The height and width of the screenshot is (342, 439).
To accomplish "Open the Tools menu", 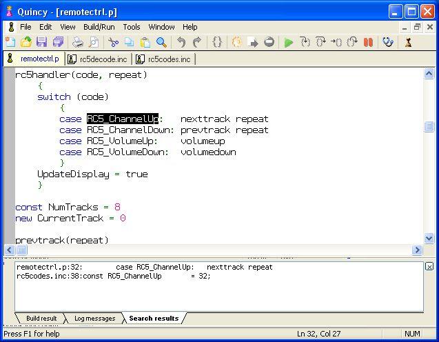I will (132, 27).
